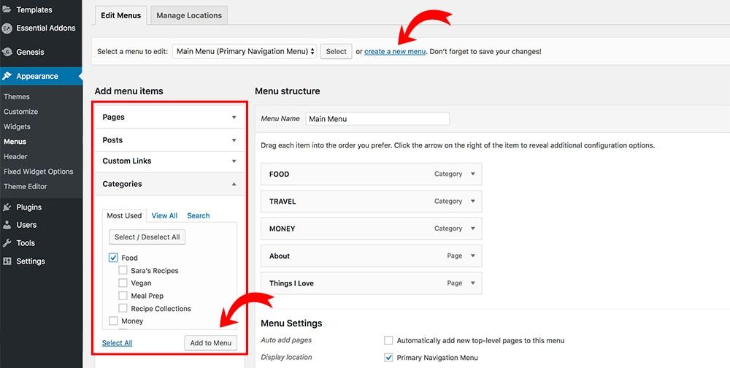Expand the Pages accordion panel

[x=234, y=117]
